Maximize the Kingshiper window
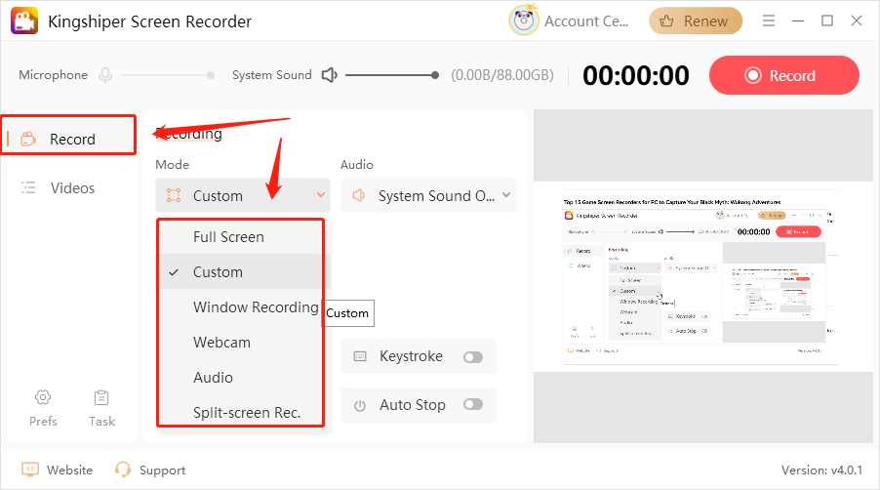880x490 pixels. [826, 20]
